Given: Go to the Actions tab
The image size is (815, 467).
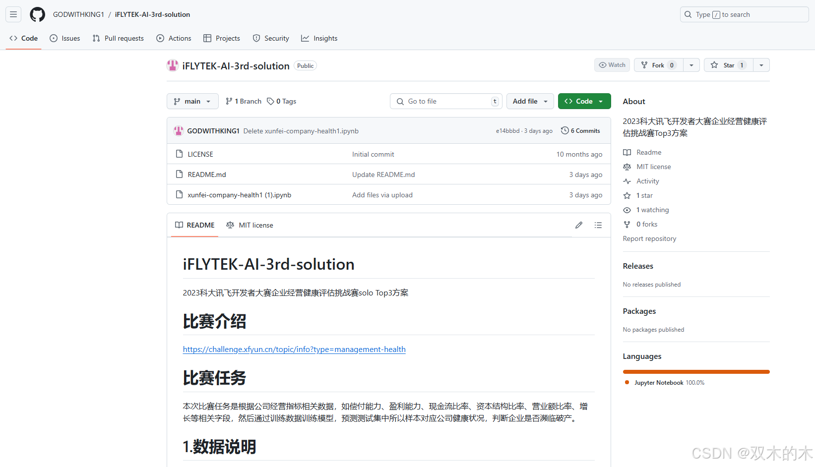Looking at the screenshot, I should (174, 38).
